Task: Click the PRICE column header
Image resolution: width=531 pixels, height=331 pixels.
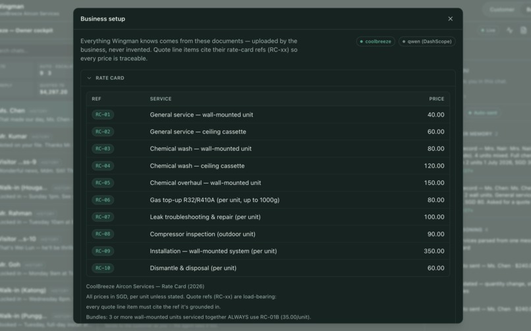Action: (x=437, y=99)
